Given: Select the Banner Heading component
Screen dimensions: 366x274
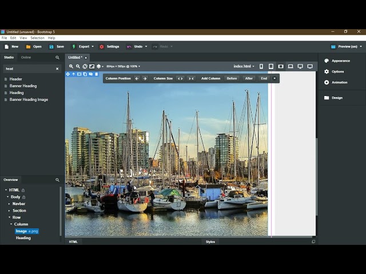Looking at the screenshot, I should tap(23, 86).
